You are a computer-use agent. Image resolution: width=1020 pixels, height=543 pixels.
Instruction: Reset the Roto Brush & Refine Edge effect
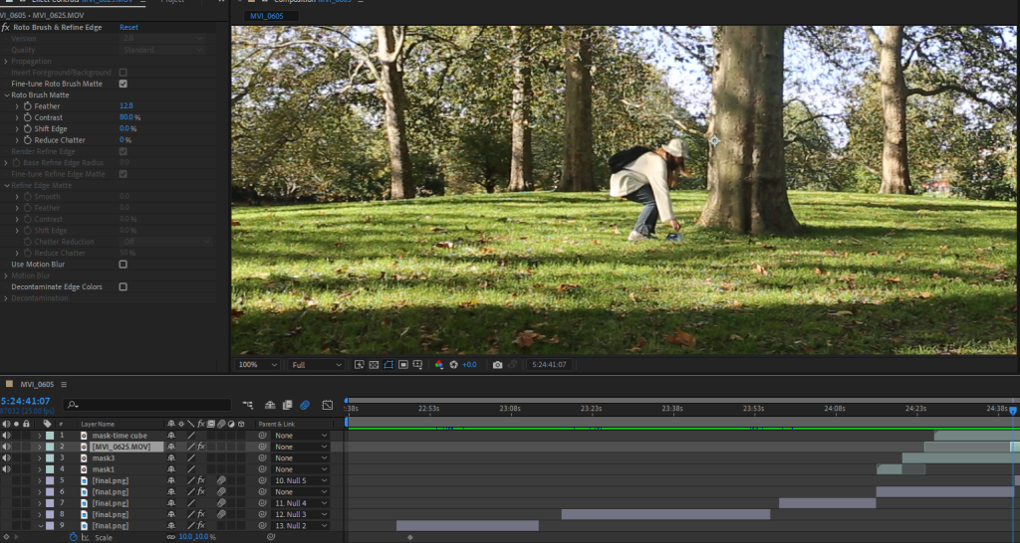tap(128, 27)
